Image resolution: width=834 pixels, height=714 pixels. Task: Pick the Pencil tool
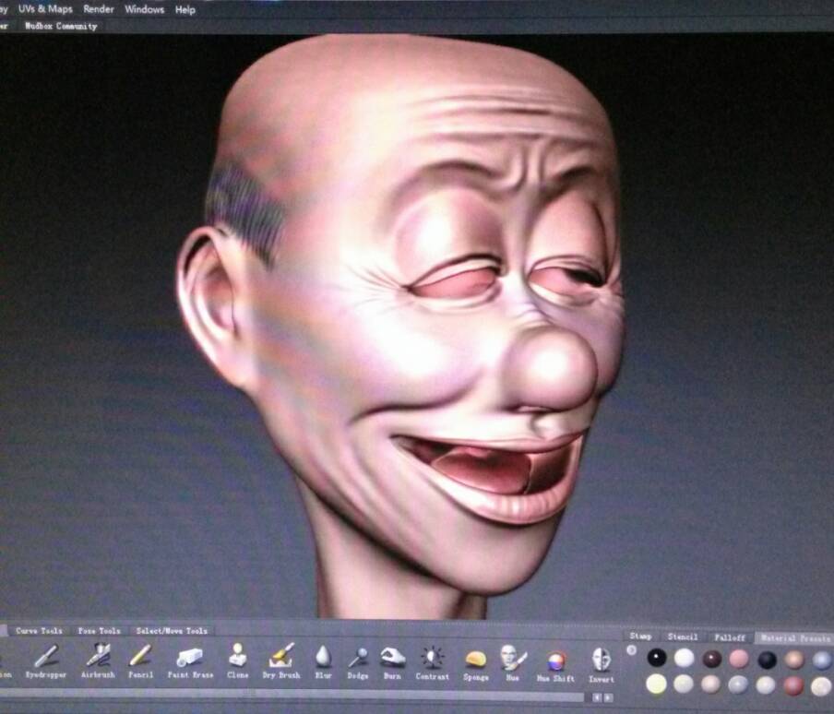(141, 660)
